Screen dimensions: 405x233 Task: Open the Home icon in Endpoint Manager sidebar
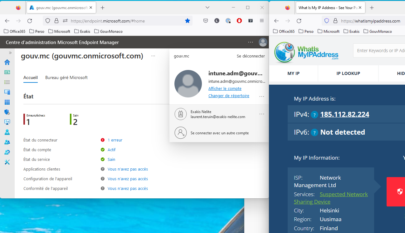[7, 62]
